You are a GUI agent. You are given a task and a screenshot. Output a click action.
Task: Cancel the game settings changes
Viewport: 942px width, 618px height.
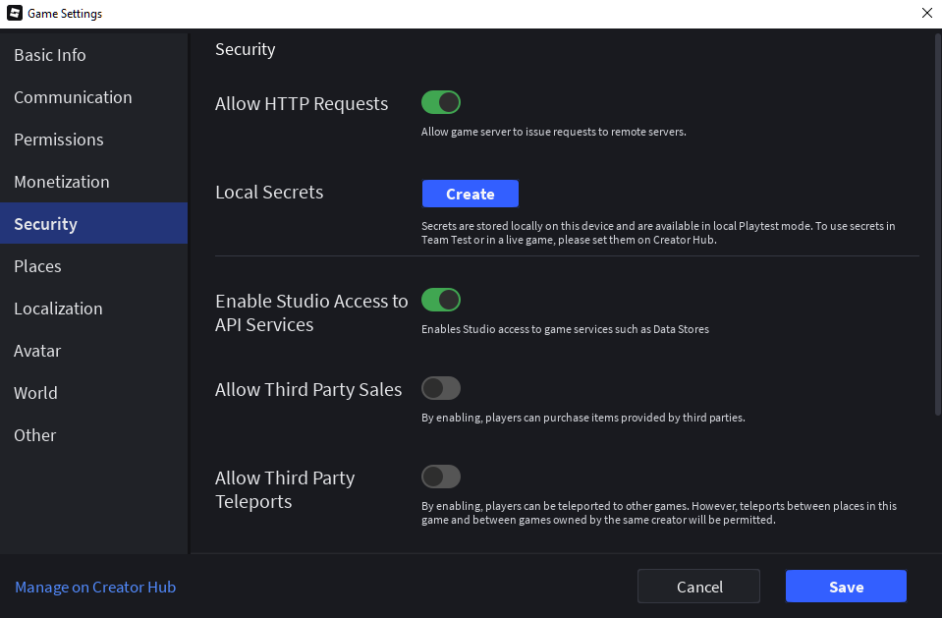(698, 587)
